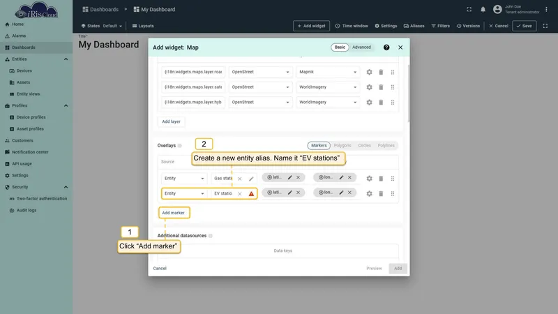
Task: Remove latitude key in Gas stations row
Action: point(299,177)
